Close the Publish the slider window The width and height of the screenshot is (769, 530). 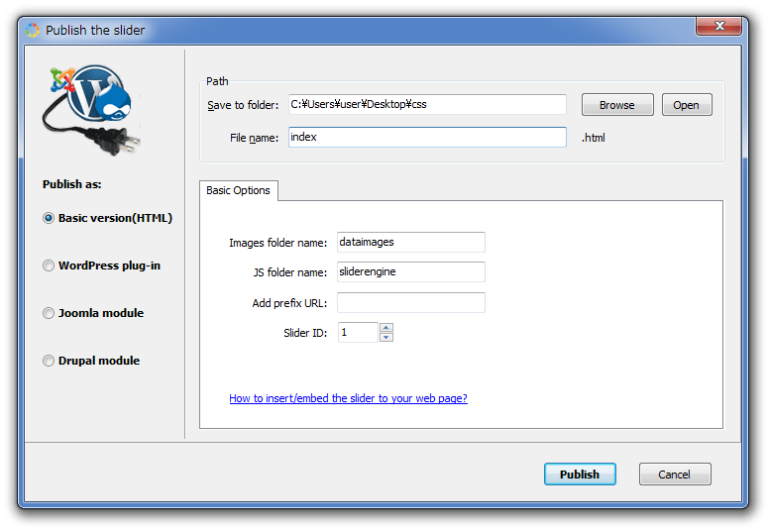point(718,26)
